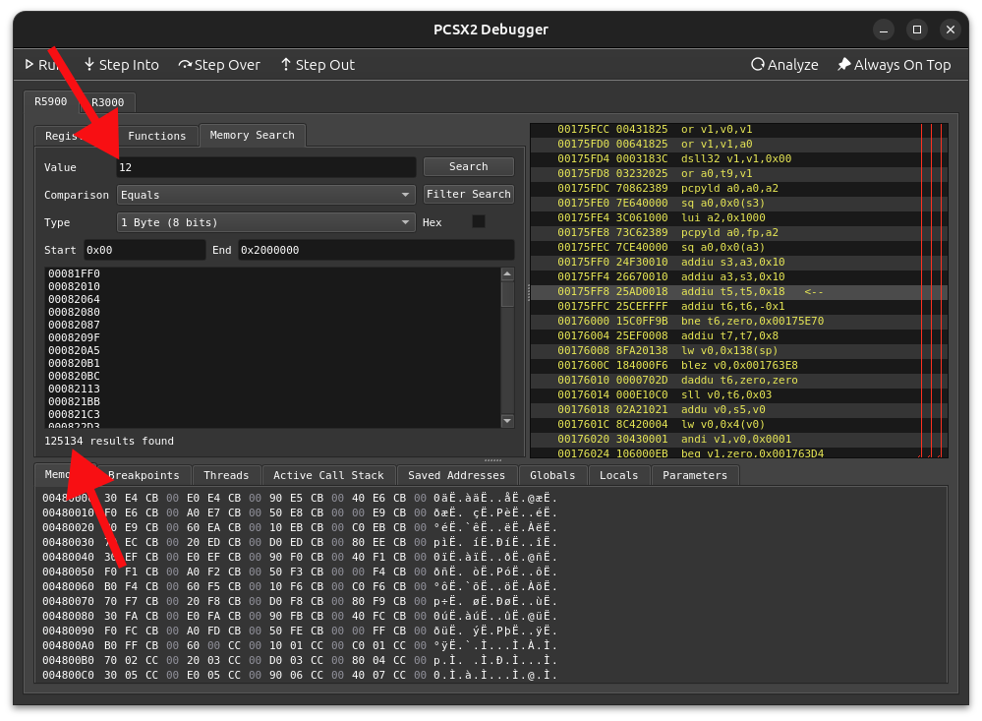Switch to the Globals tab
Screen dimensions: 982x721
552,475
